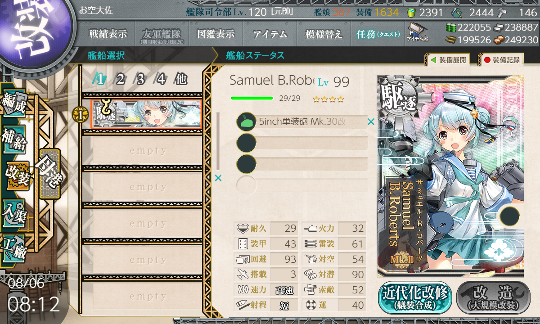
Task: Return to 母港 home port button
Action: 49,174
